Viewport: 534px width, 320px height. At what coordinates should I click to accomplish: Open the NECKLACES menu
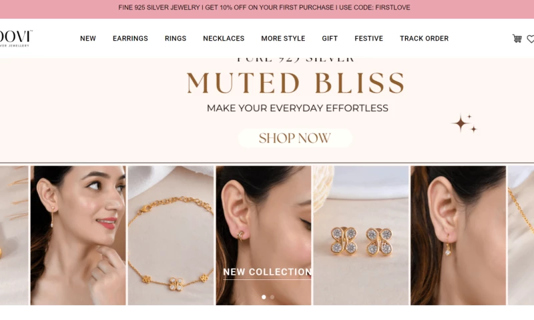click(x=224, y=39)
